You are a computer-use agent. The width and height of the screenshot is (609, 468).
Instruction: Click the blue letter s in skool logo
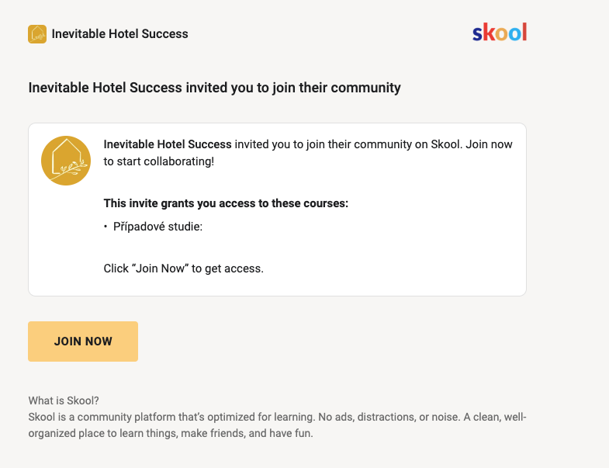click(x=477, y=34)
